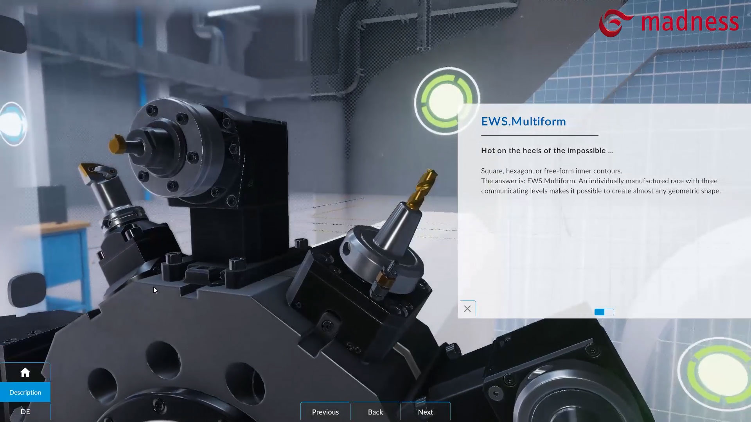Close the EWS.Multiform info panel
Screen dimensions: 751x422
coord(467,309)
